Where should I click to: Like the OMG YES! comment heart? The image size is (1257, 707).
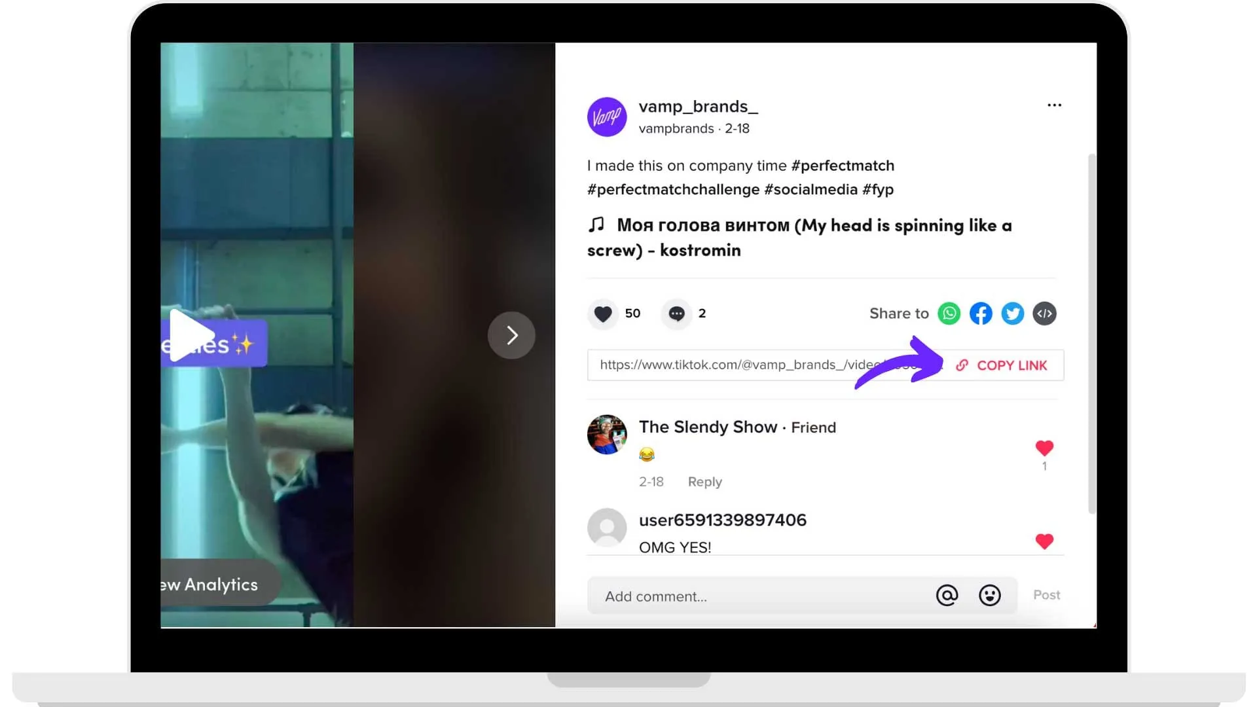coord(1044,541)
